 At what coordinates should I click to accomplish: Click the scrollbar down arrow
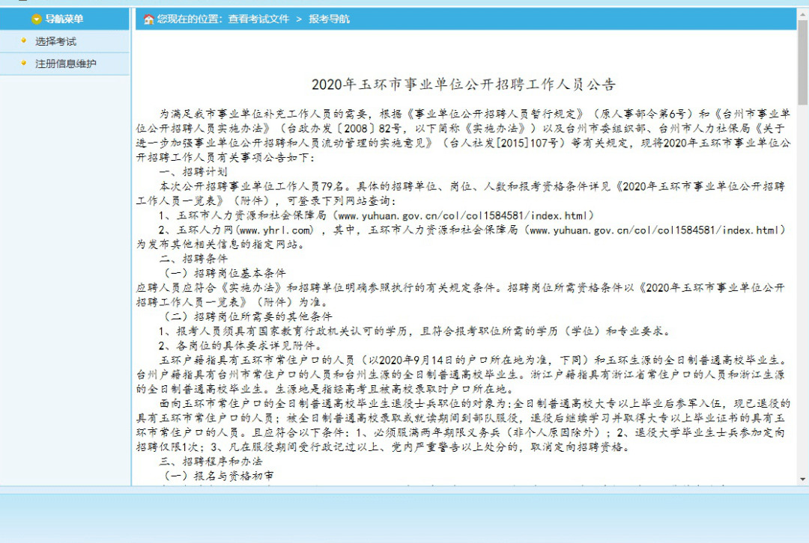(803, 479)
